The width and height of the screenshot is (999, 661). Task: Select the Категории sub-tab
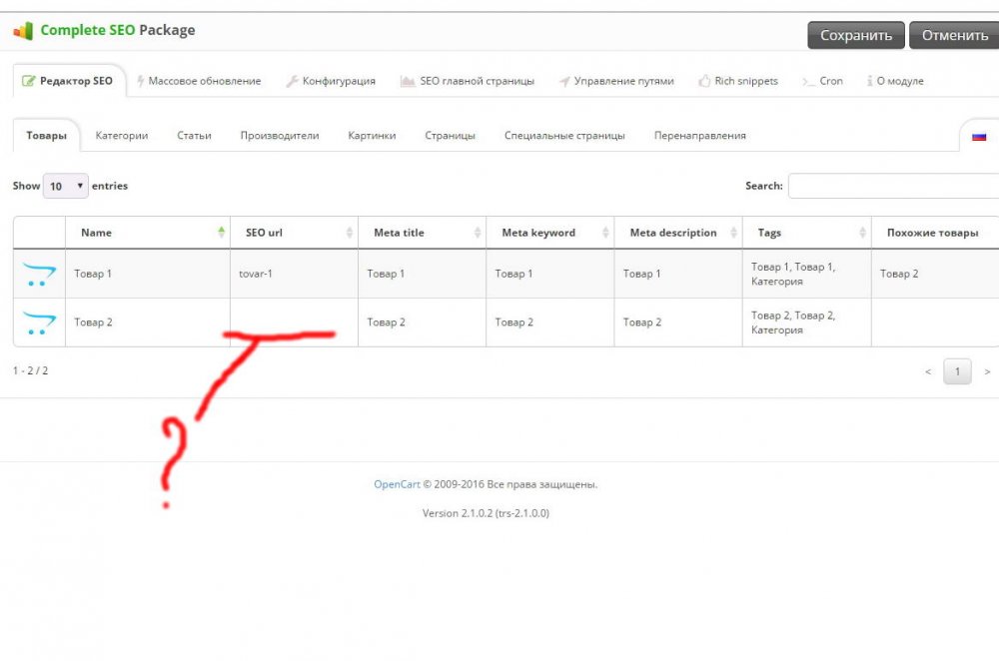(122, 135)
